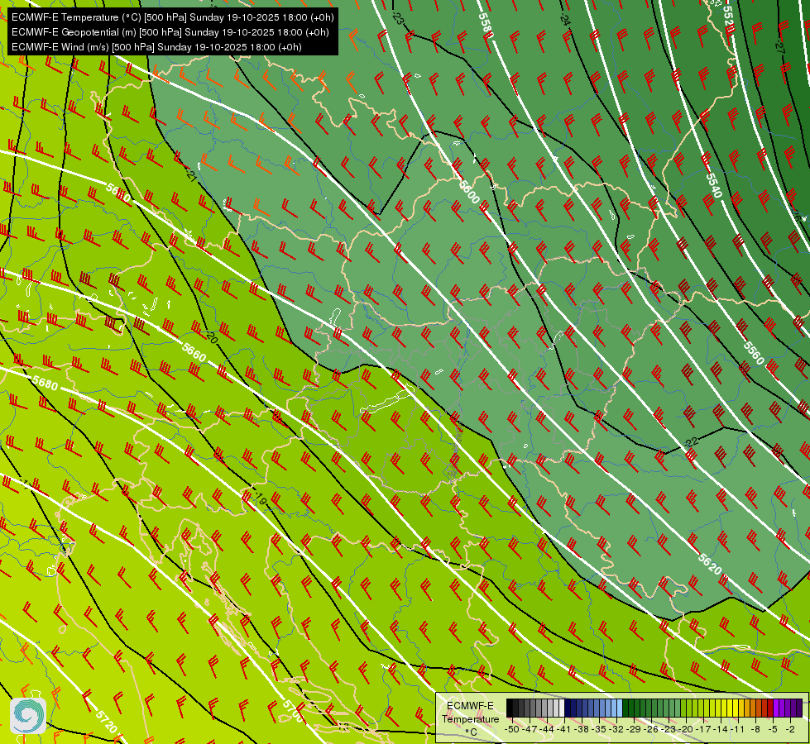Click the -23 isotherm label on the map
This screenshot has width=810, height=744.
397,18
